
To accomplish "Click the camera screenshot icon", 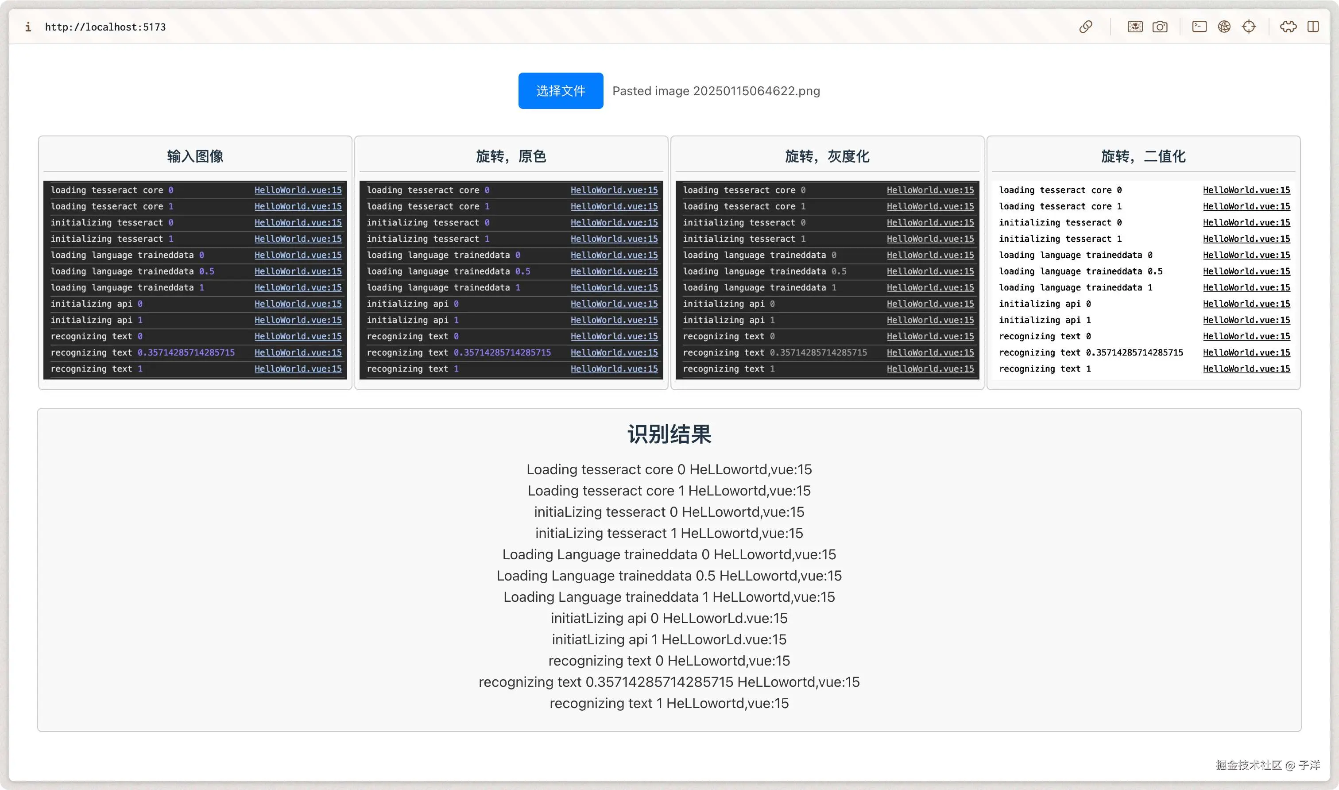I will coord(1160,27).
